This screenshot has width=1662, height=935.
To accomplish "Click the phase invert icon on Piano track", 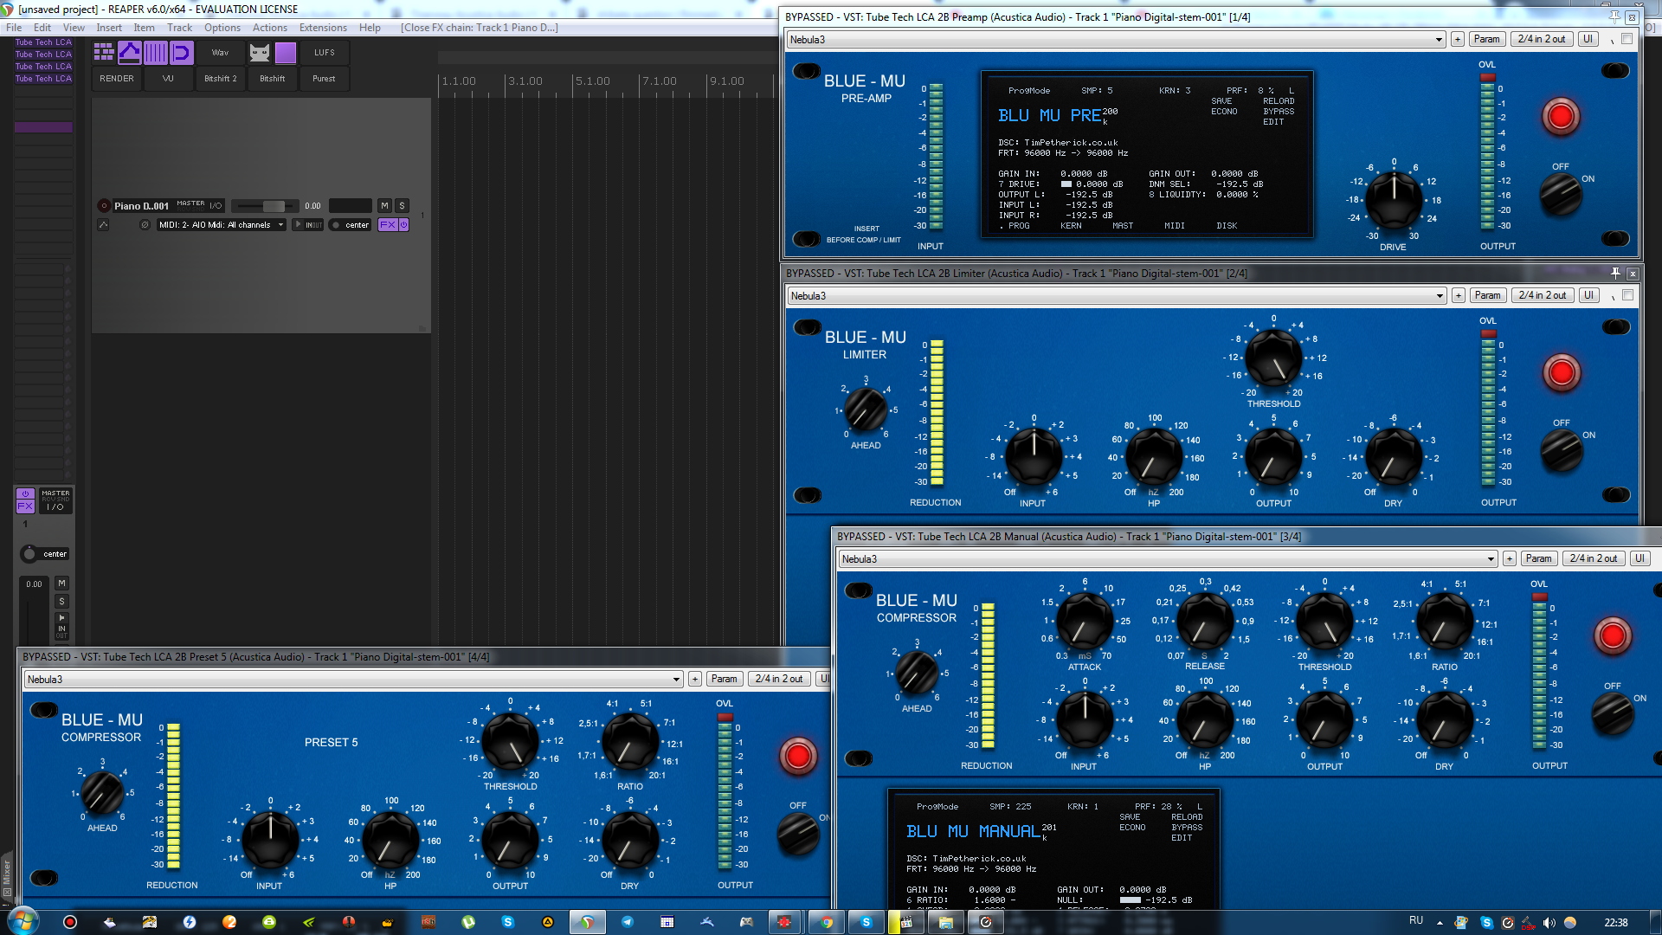I will point(145,225).
